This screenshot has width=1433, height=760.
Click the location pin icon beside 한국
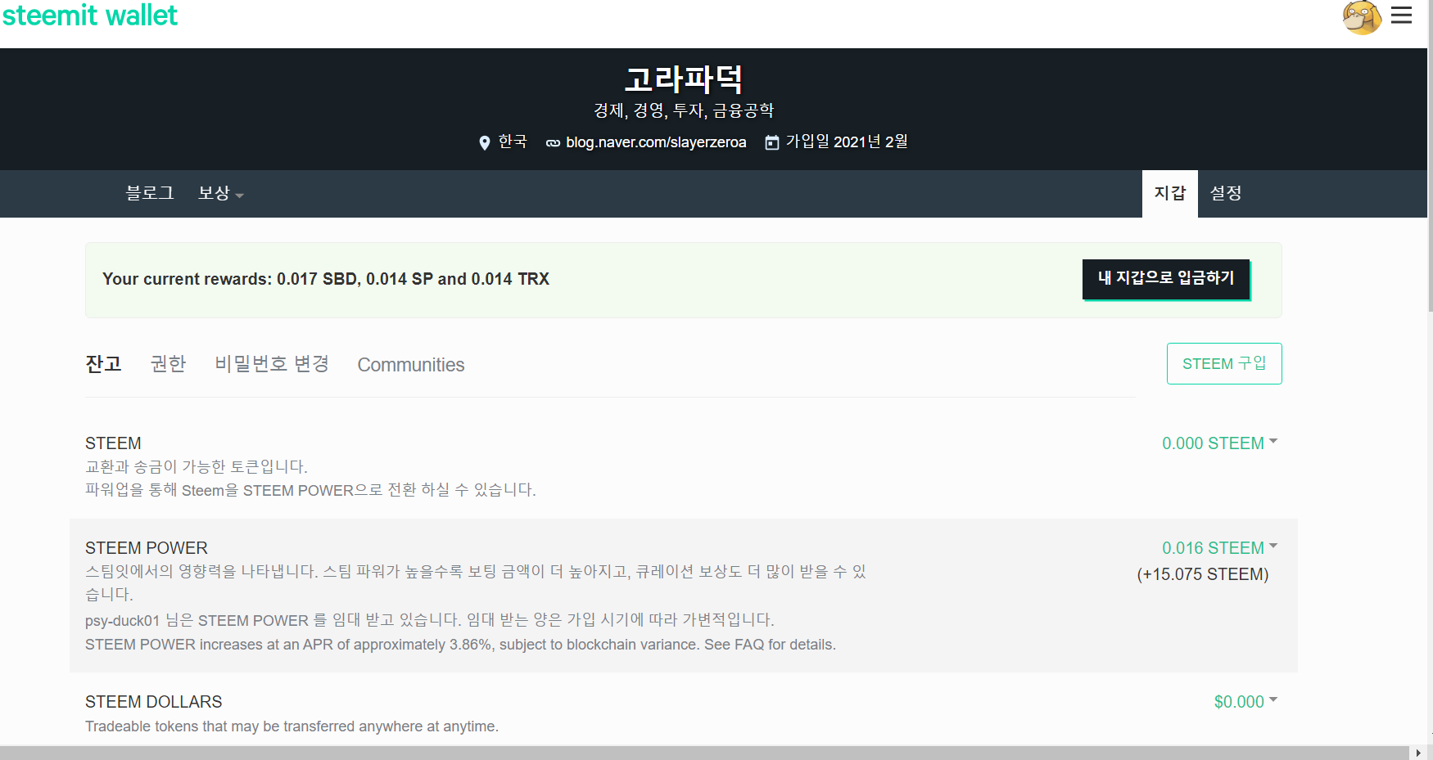tap(484, 143)
